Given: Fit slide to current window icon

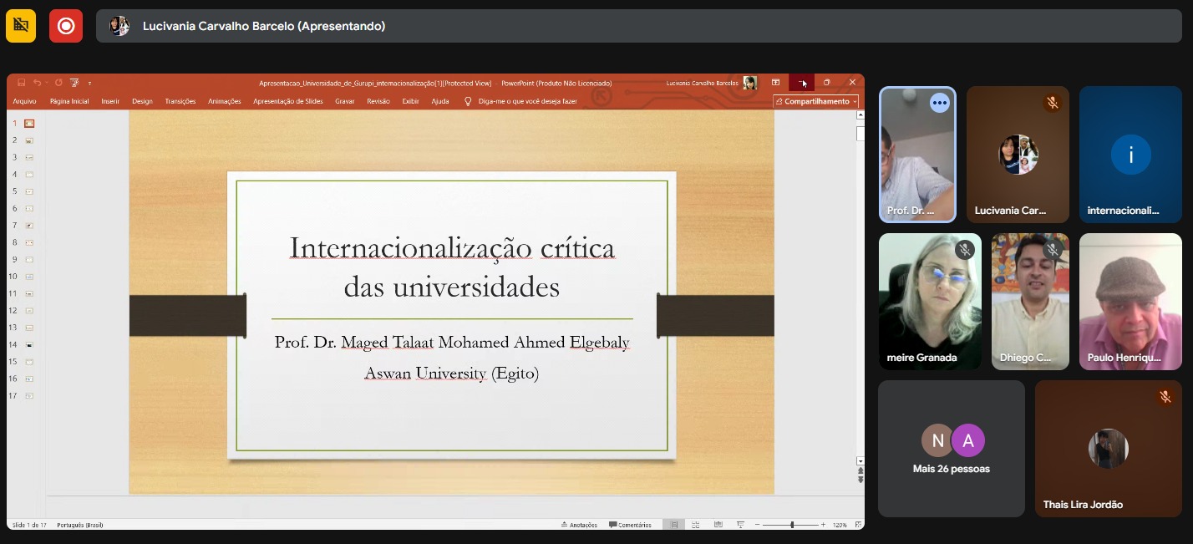Looking at the screenshot, I should coord(855,525).
